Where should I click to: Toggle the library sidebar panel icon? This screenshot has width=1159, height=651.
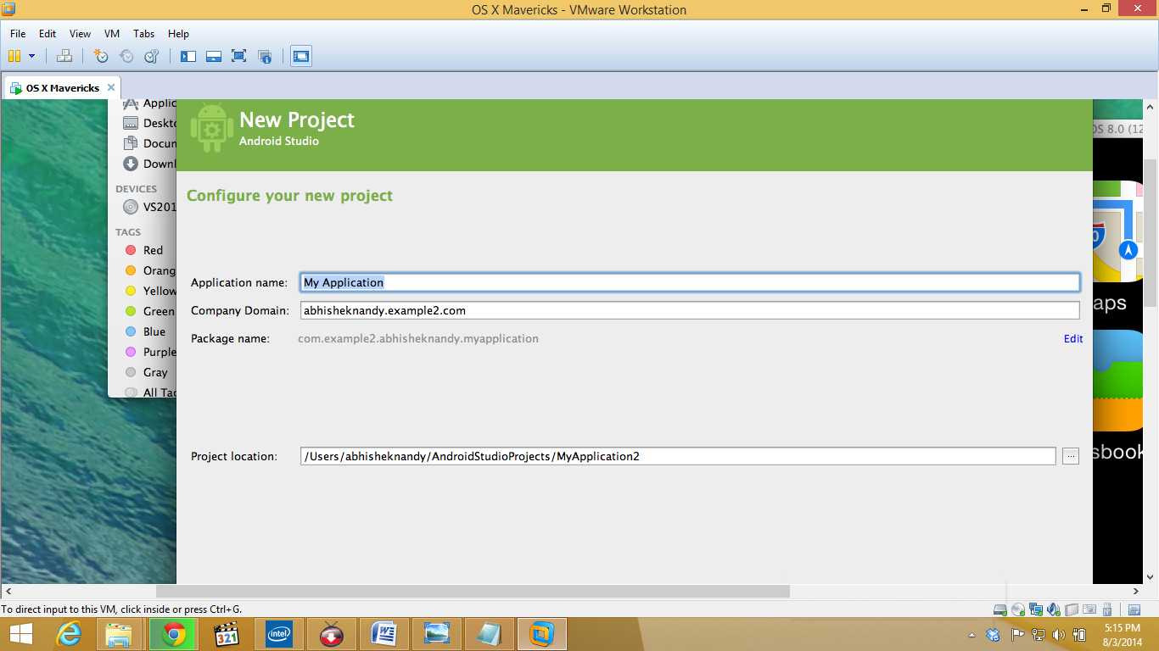(188, 56)
